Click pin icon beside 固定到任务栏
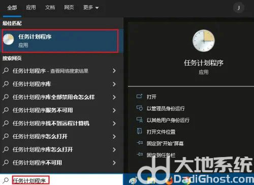The image size is (254, 185). [x=140, y=155]
